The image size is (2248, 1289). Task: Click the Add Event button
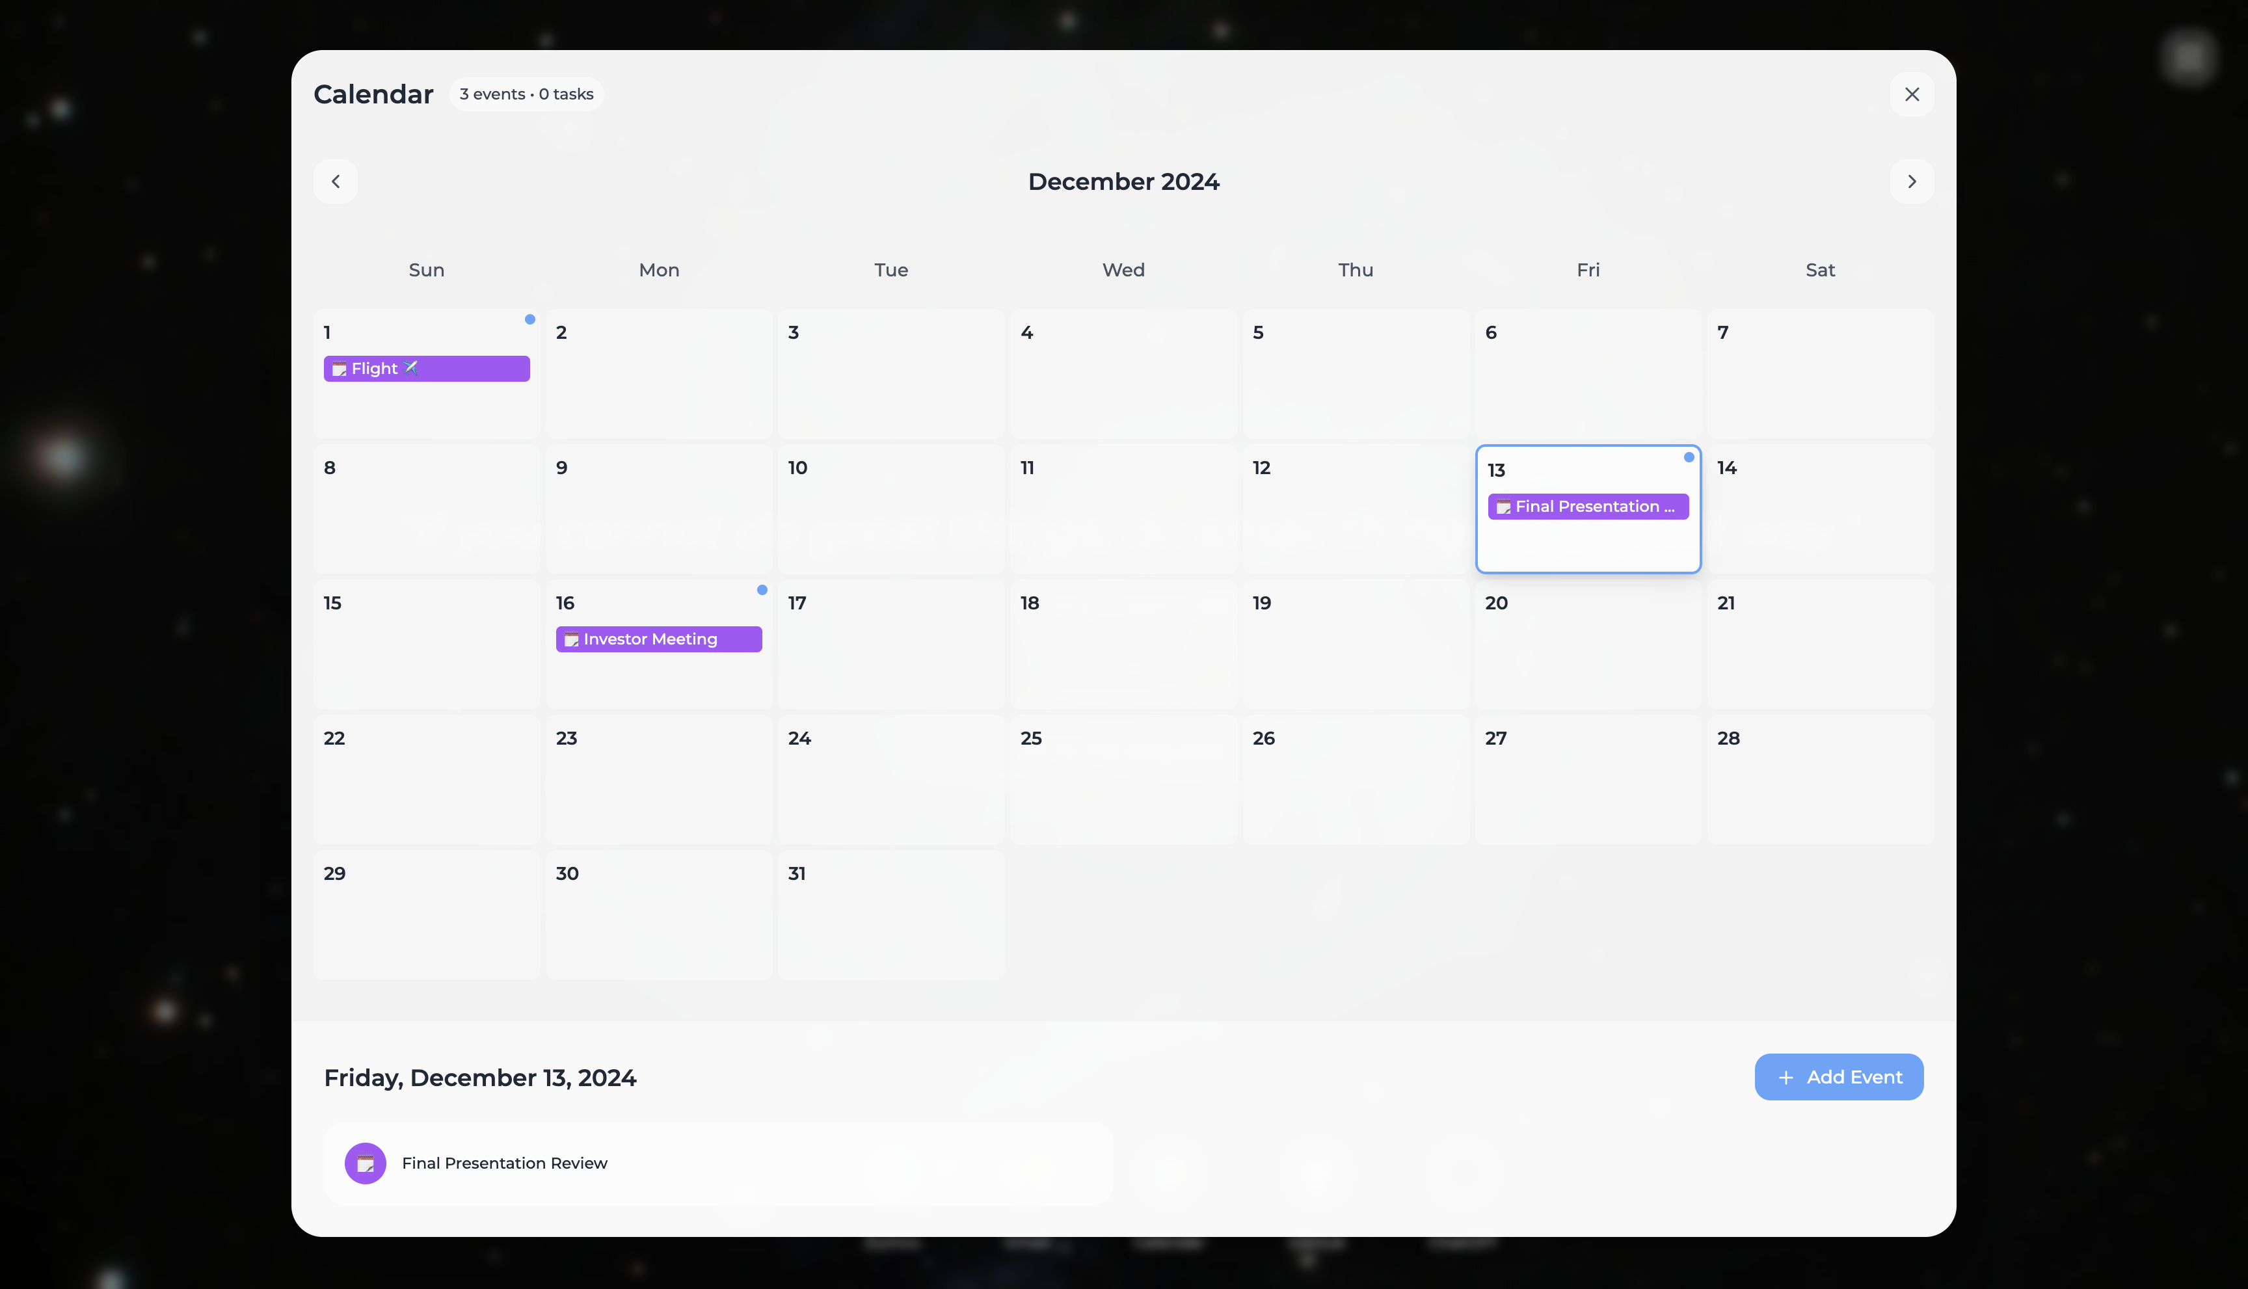click(x=1839, y=1078)
